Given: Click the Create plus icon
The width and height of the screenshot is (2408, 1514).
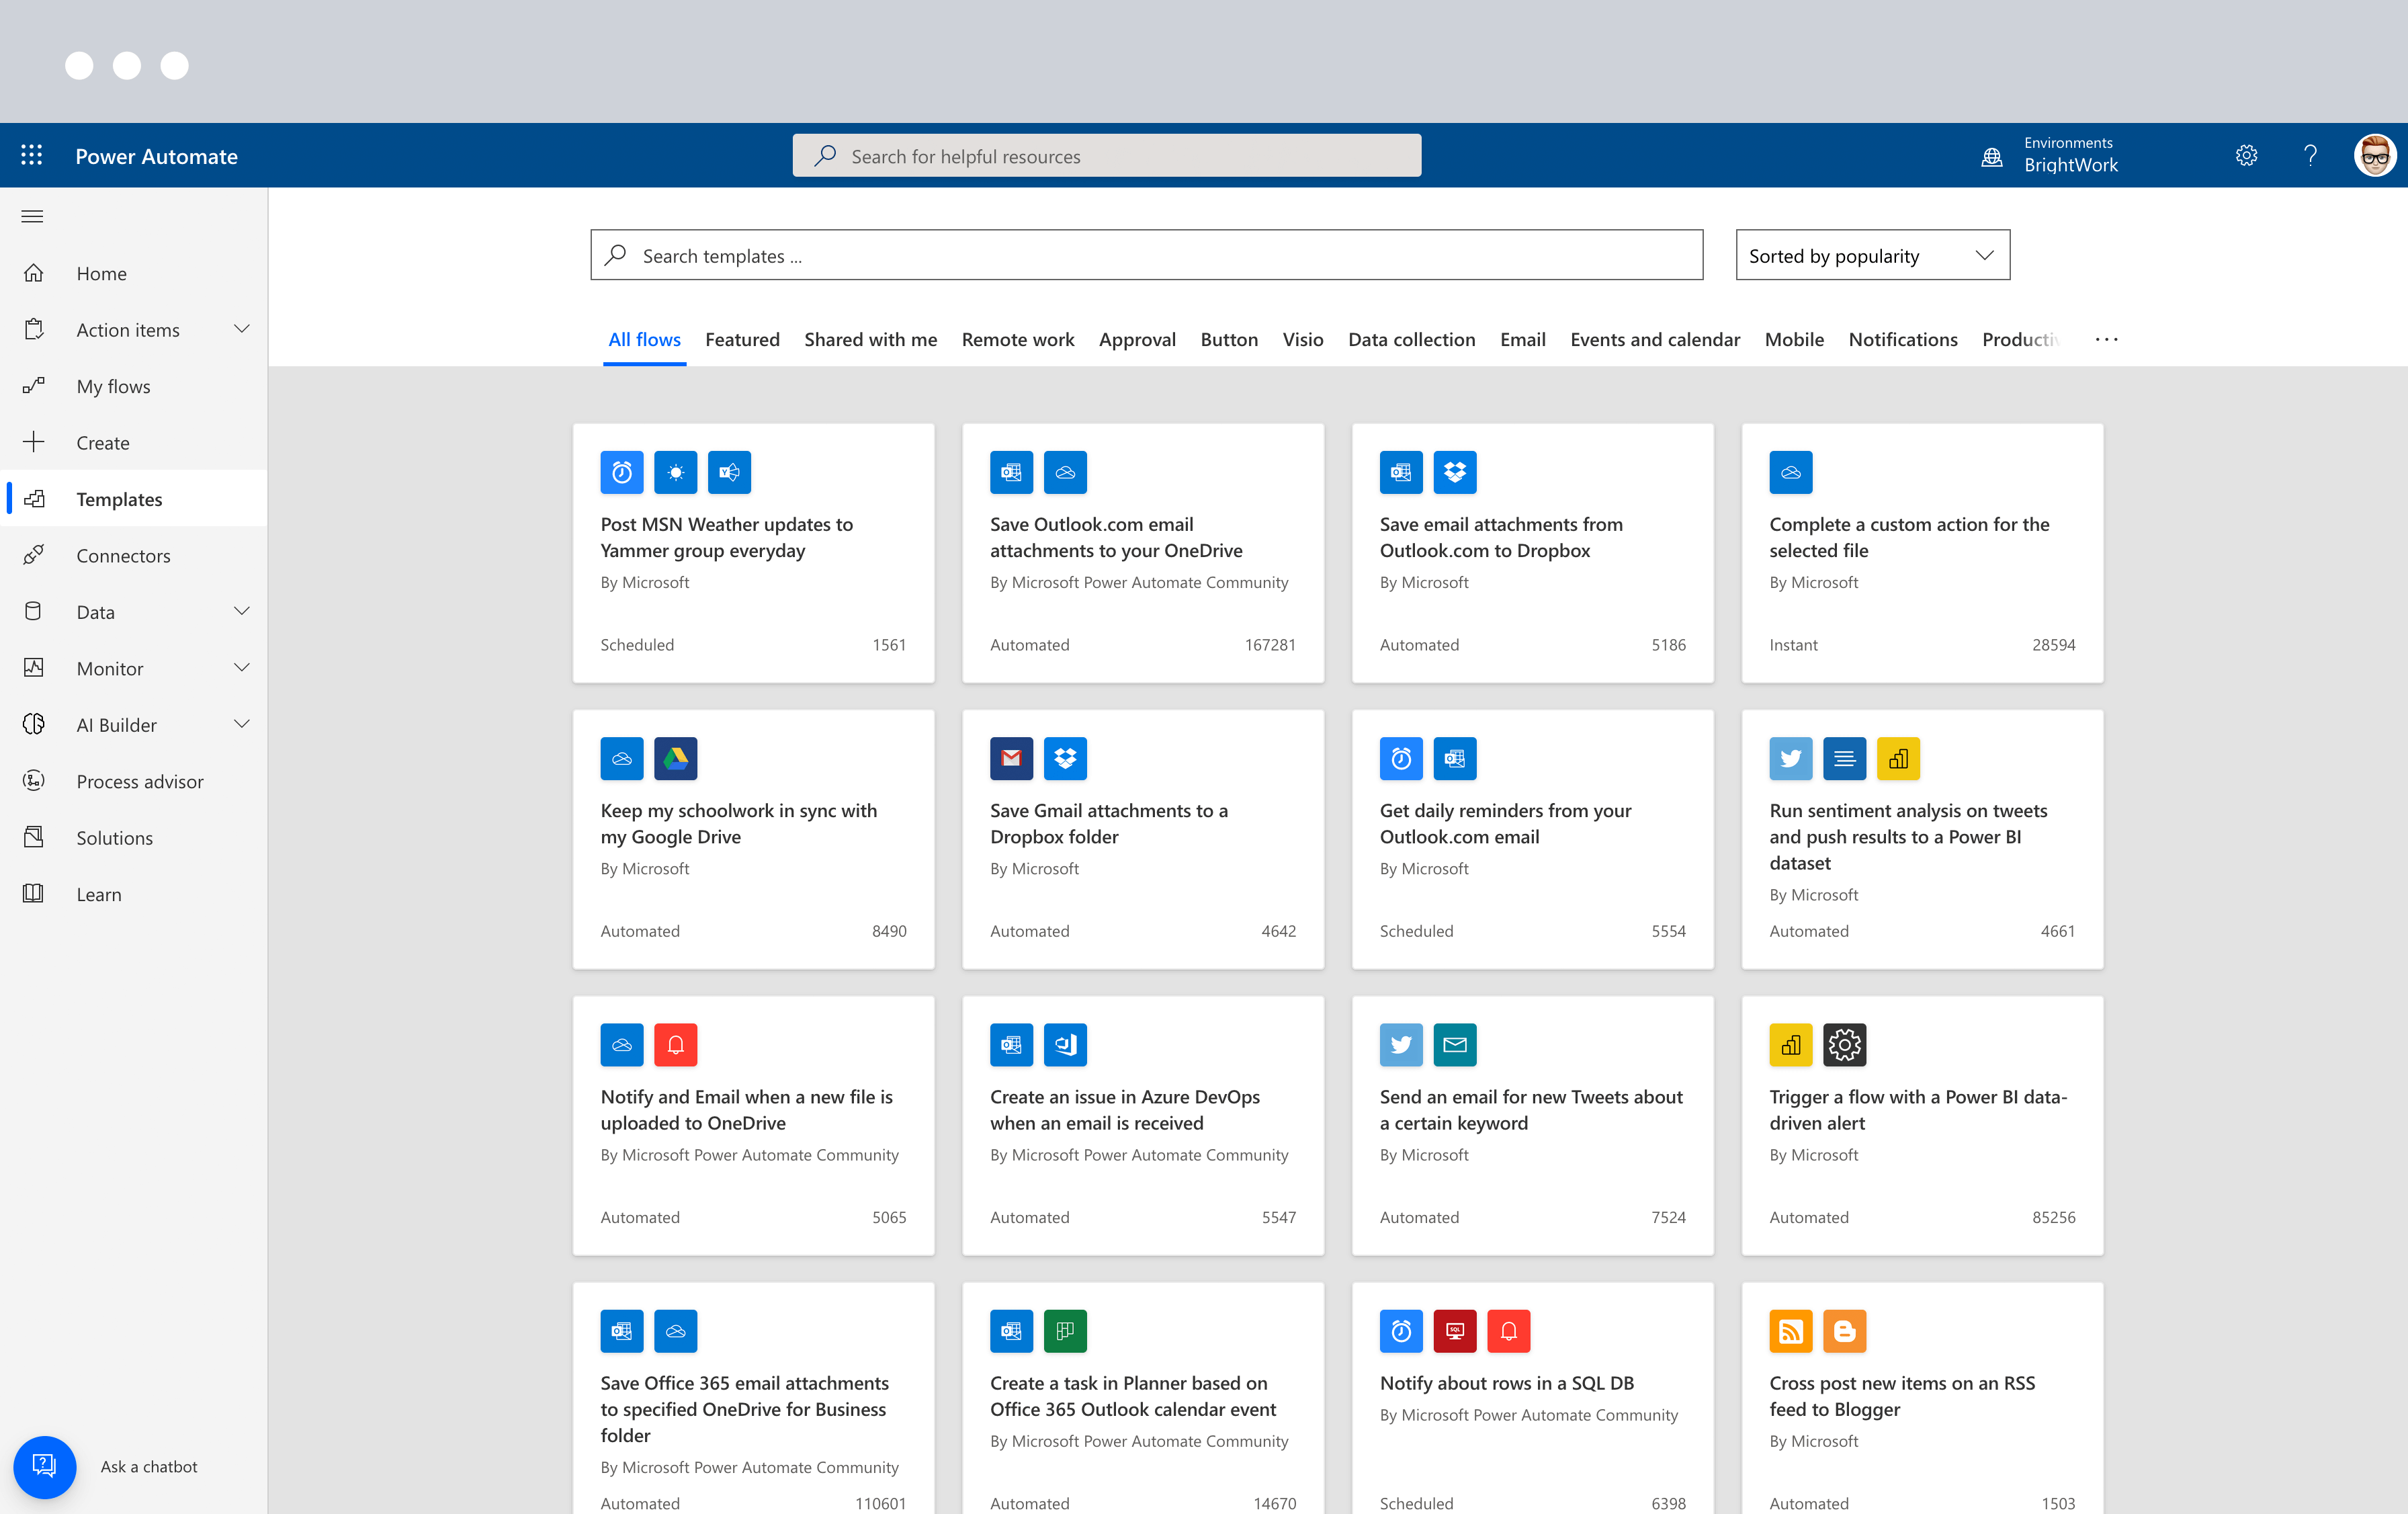Looking at the screenshot, I should [x=34, y=442].
